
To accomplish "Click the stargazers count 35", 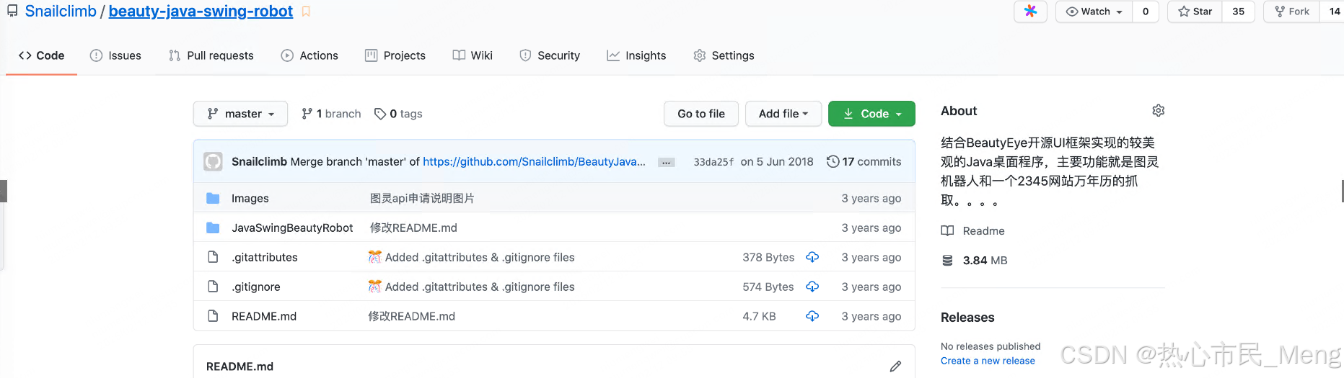I will [1239, 12].
